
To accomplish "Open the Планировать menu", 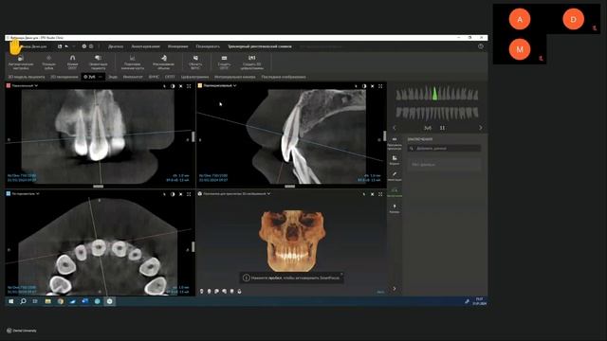I will (208, 46).
